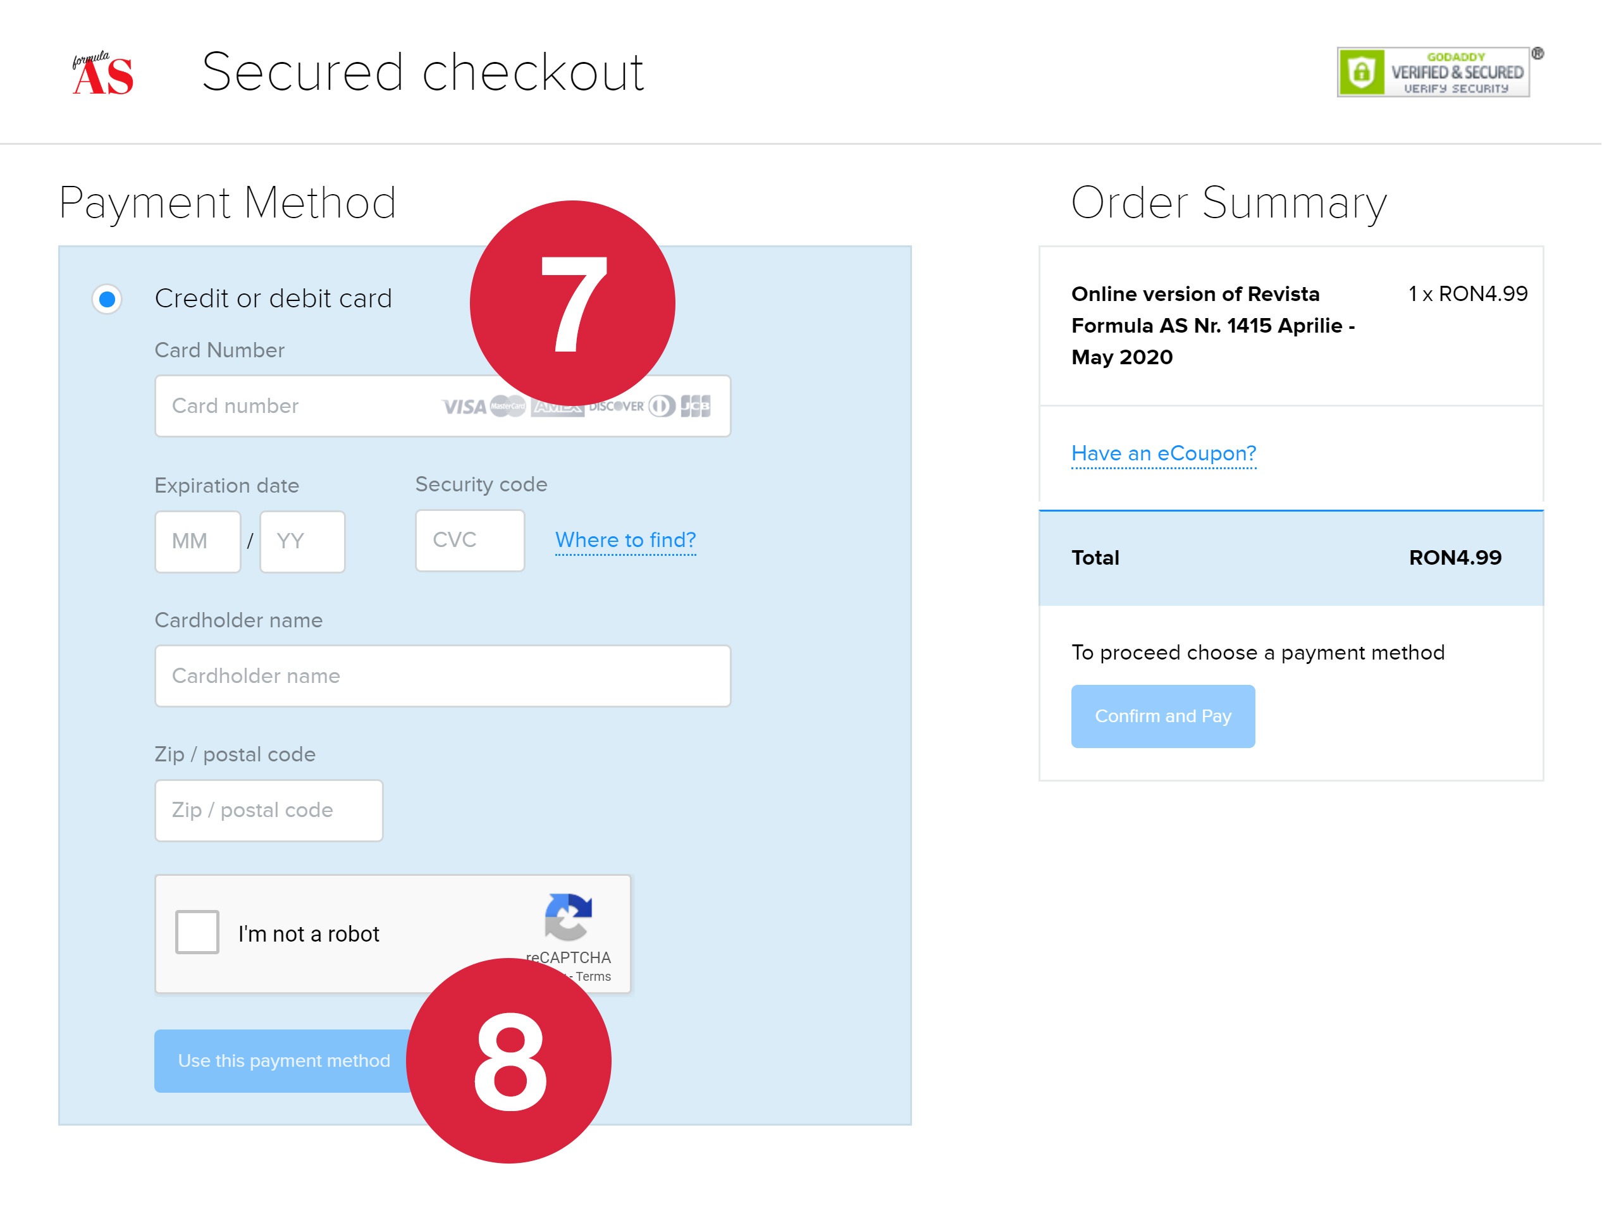1602x1223 pixels.
Task: Click the JCB card logo
Action: point(696,406)
